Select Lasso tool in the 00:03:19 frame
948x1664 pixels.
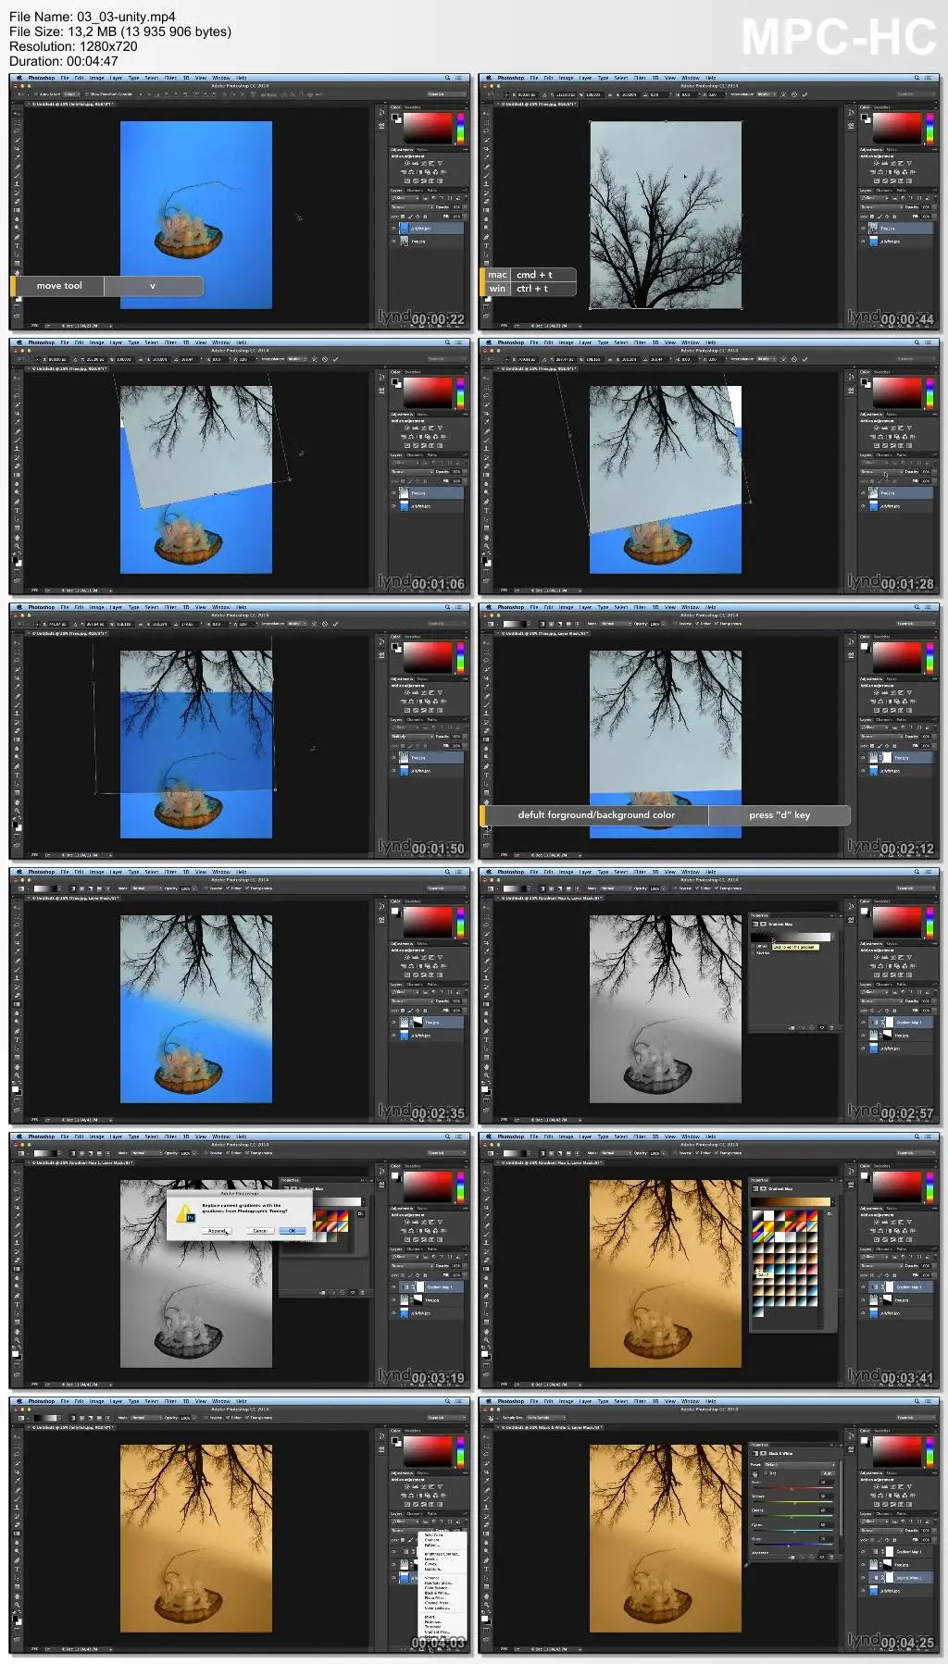tap(17, 1190)
